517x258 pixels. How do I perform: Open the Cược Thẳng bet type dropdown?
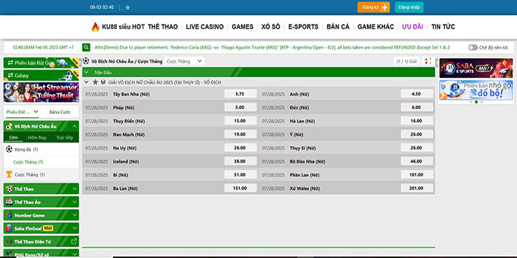(185, 61)
